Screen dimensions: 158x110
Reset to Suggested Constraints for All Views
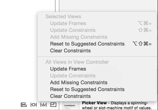point(87,89)
